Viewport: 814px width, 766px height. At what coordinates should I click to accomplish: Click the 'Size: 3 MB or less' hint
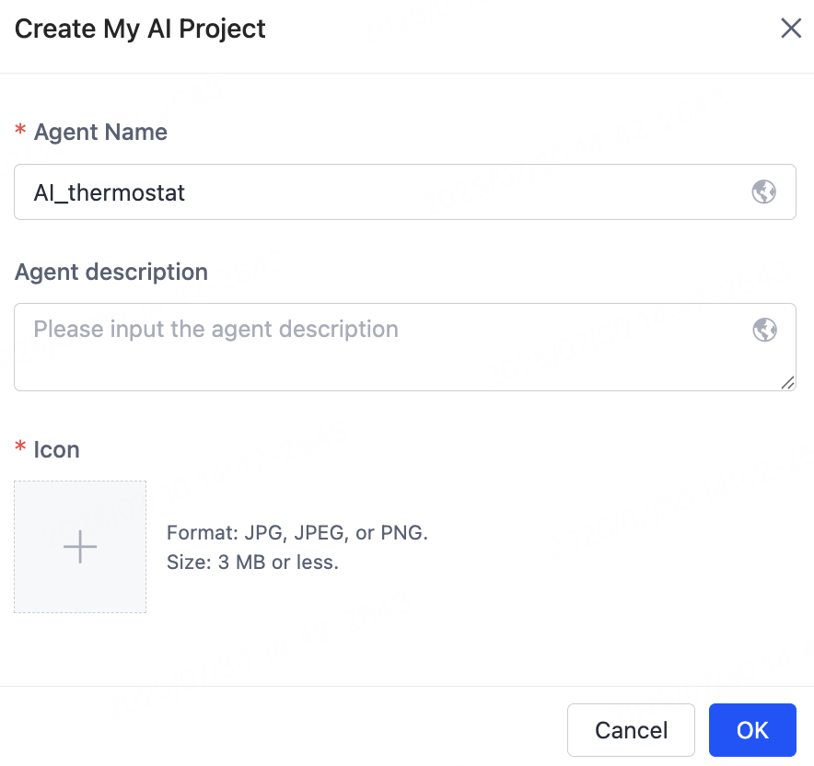coord(252,563)
